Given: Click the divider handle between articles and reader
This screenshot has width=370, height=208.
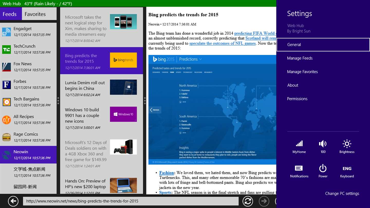Looking at the screenshot, I should click(x=145, y=101).
